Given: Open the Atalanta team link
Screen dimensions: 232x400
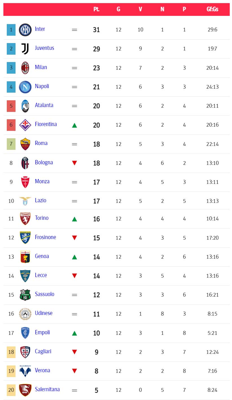Looking at the screenshot, I should pos(44,105).
